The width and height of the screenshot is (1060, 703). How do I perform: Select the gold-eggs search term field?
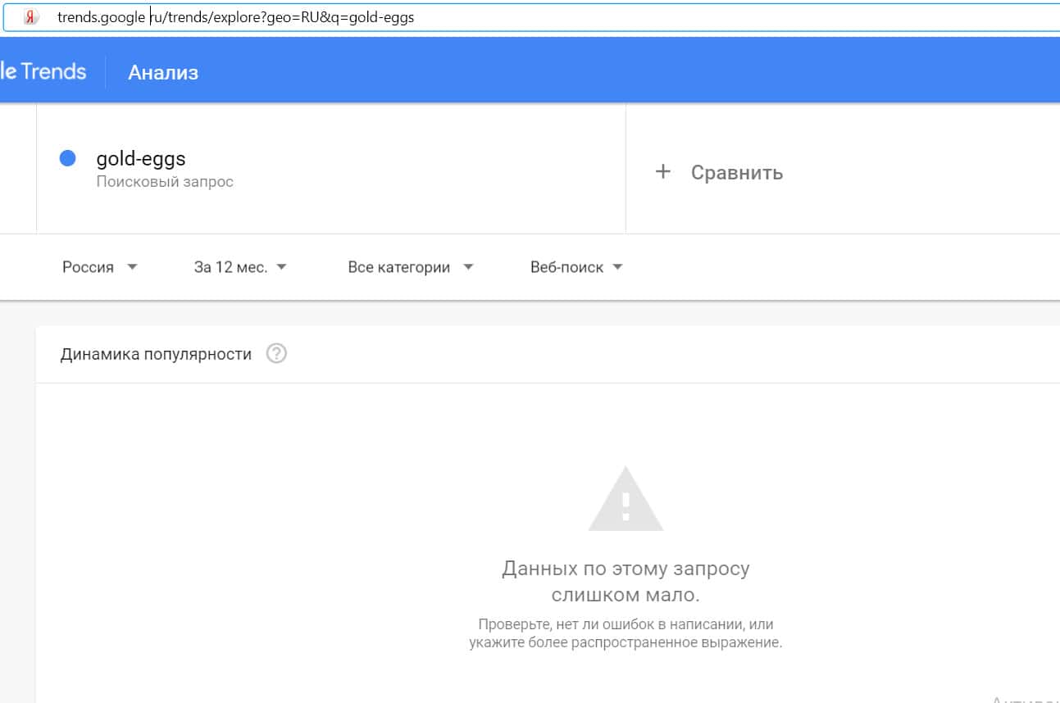coord(141,158)
